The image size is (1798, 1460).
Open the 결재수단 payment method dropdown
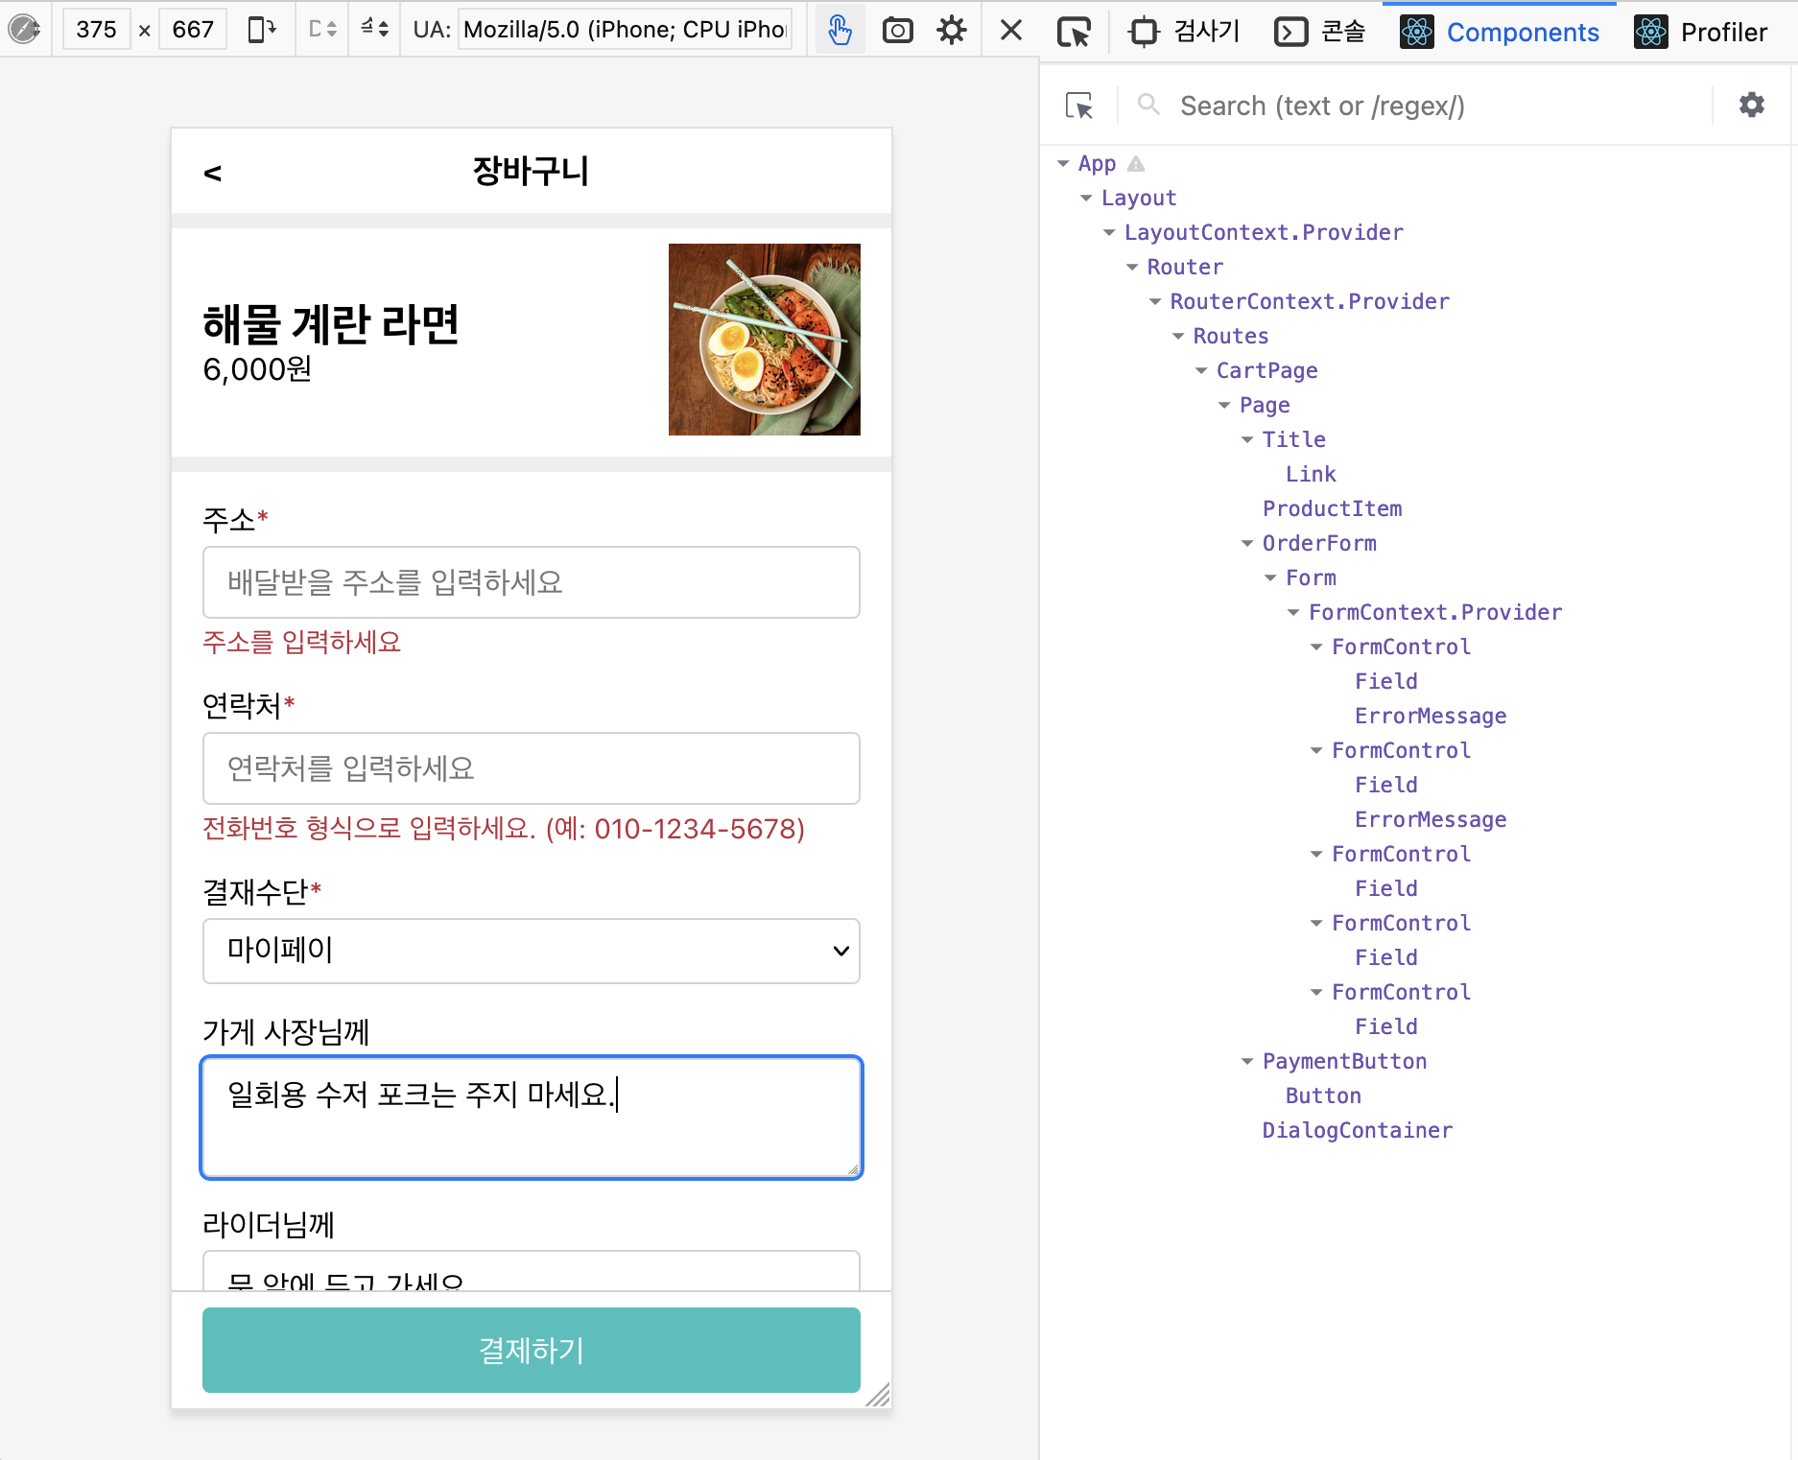pyautogui.click(x=532, y=951)
